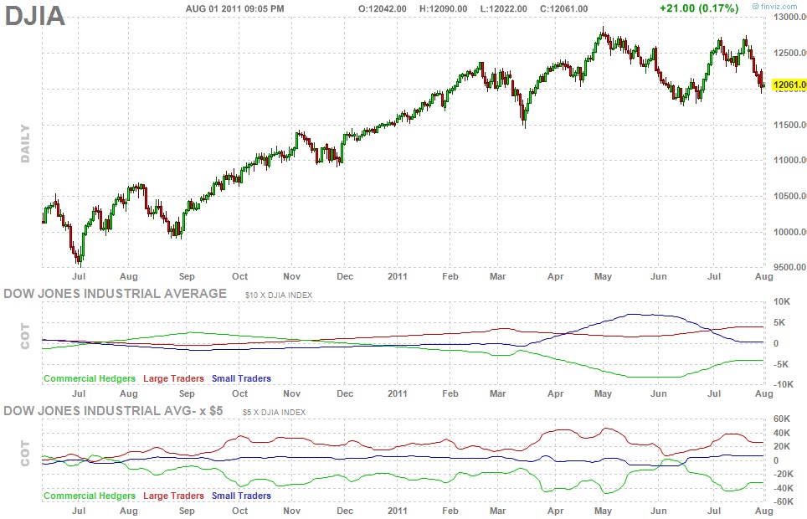Click the 20K axis label
The width and height of the screenshot is (807, 519).
782,447
